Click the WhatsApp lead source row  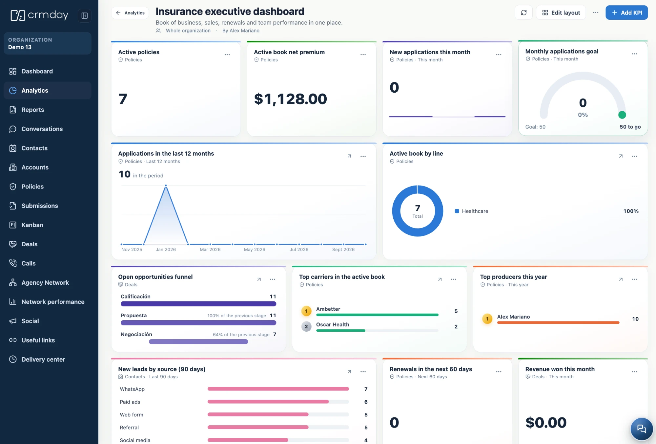[x=244, y=389]
